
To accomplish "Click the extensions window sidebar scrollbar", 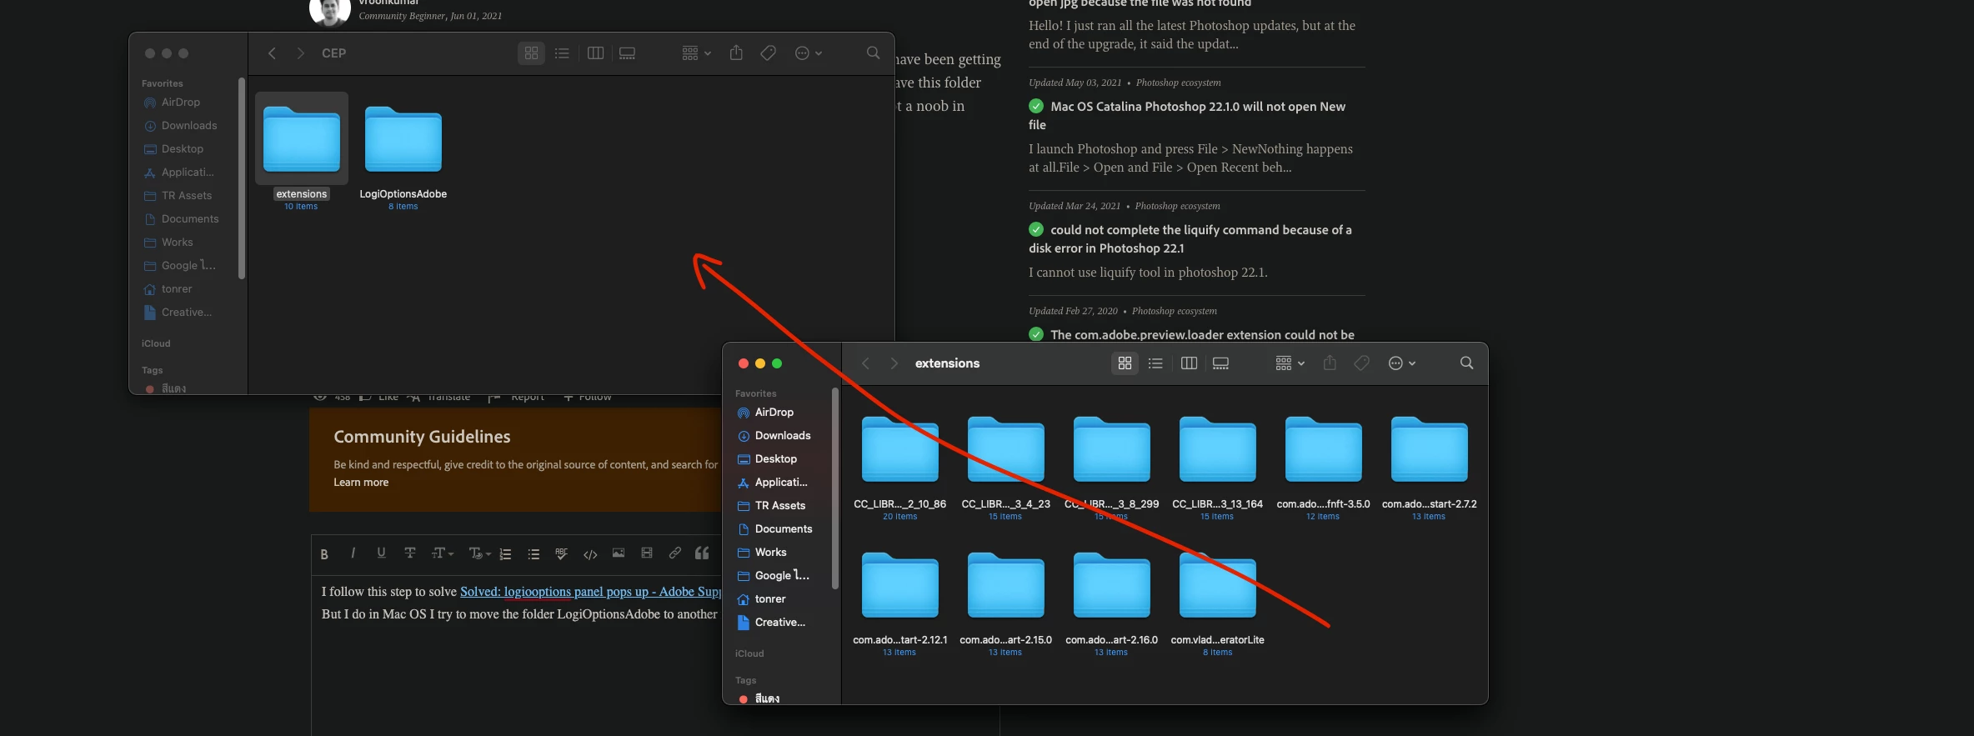I will (835, 488).
